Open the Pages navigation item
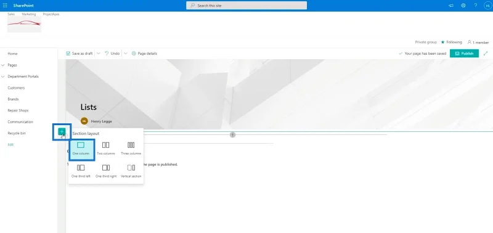Screen dimensions: 493x233 click(12, 65)
